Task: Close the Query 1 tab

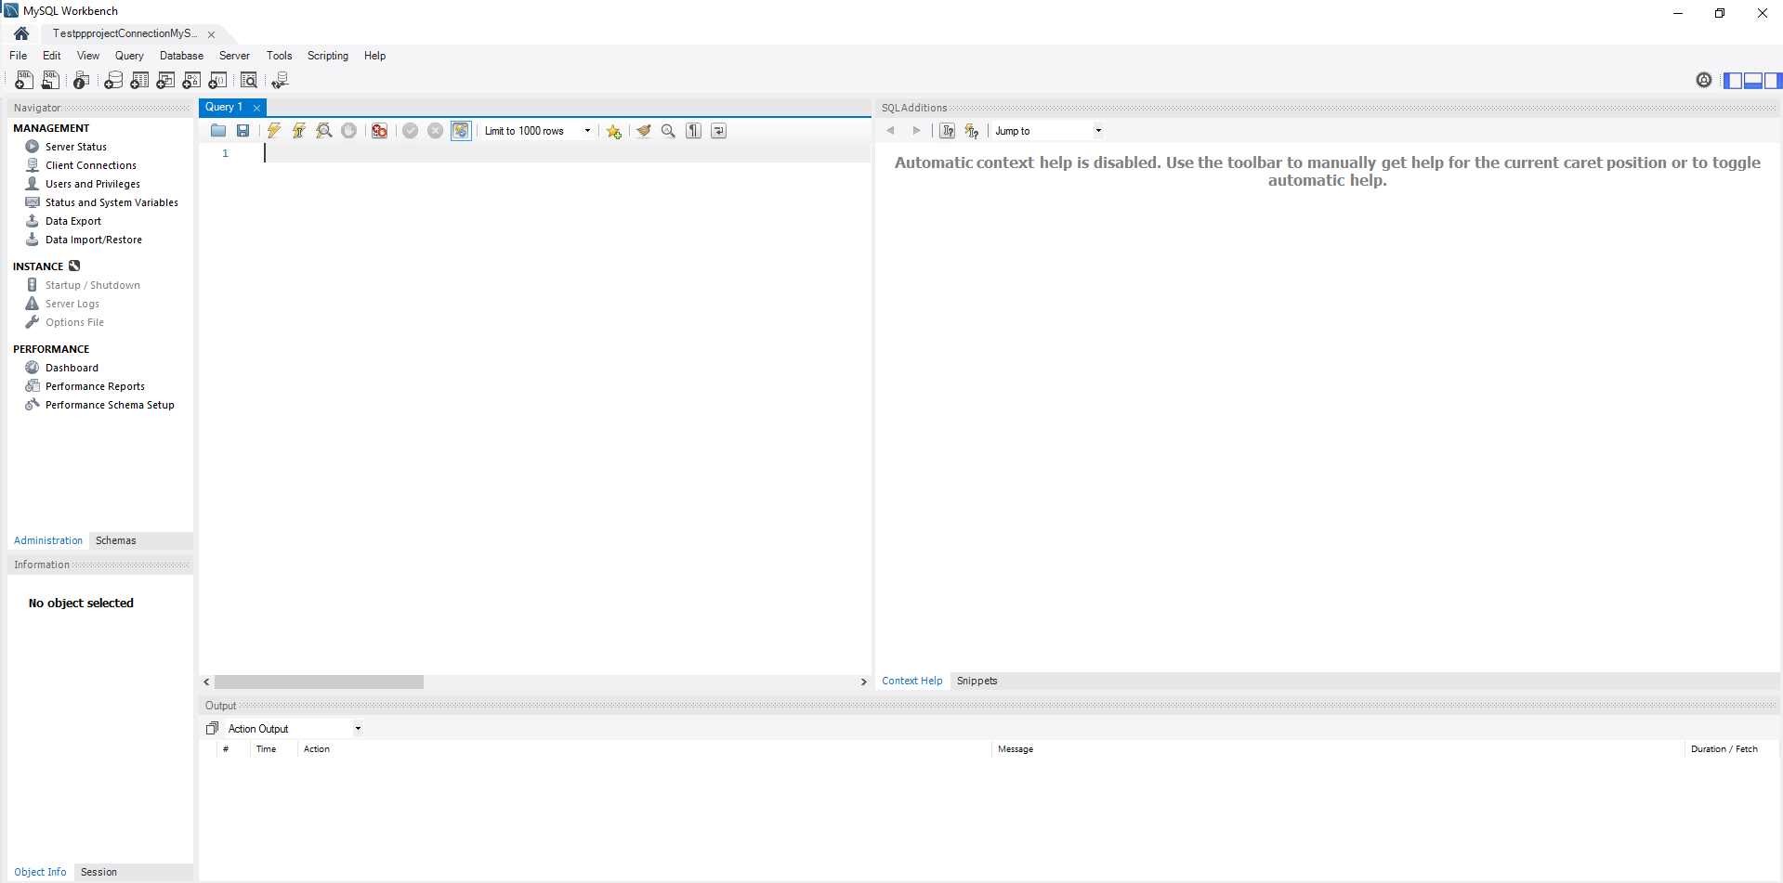Action: (x=257, y=108)
